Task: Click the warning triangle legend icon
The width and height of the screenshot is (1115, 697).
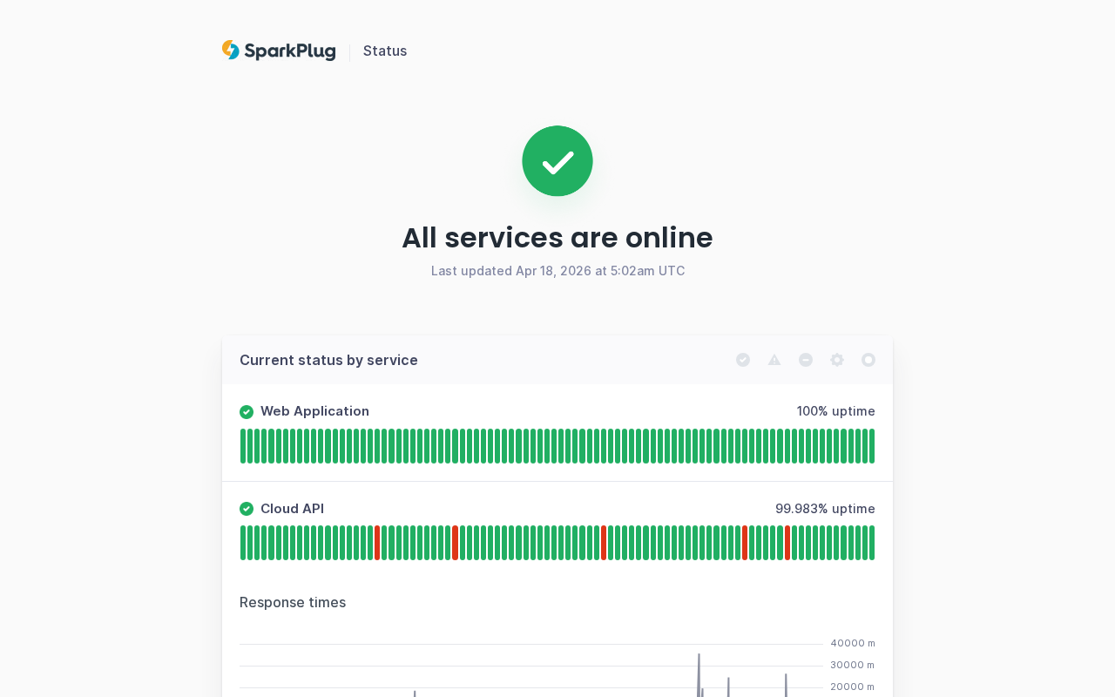Action: [x=774, y=360]
